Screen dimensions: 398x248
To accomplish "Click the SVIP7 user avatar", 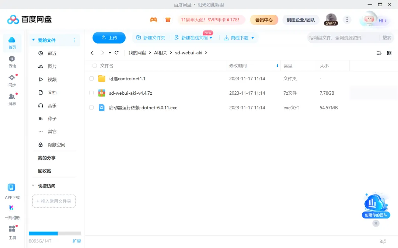I will 331,20.
